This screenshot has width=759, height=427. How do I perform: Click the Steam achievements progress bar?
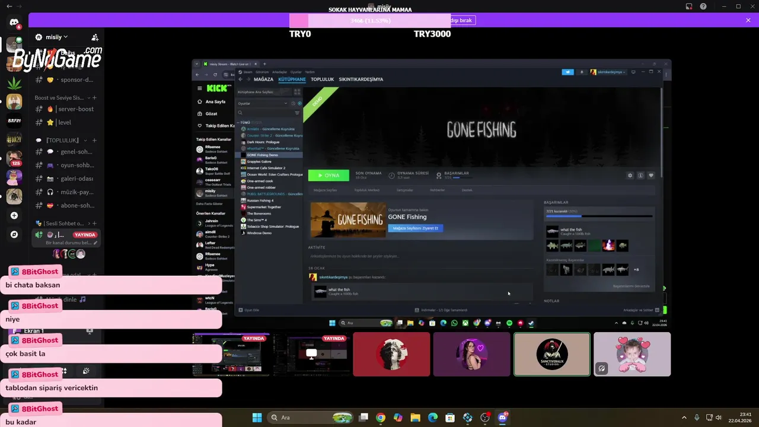click(599, 216)
